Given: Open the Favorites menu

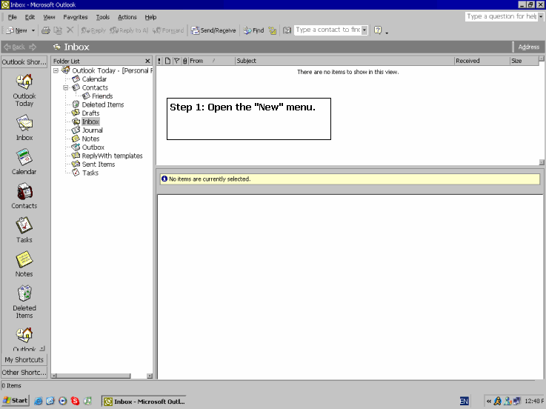Looking at the screenshot, I should pos(76,17).
